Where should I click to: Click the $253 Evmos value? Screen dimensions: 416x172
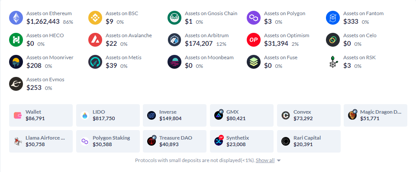click(34, 88)
